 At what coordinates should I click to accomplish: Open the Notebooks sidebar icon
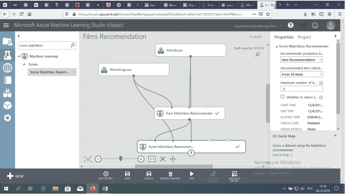coord(7,80)
